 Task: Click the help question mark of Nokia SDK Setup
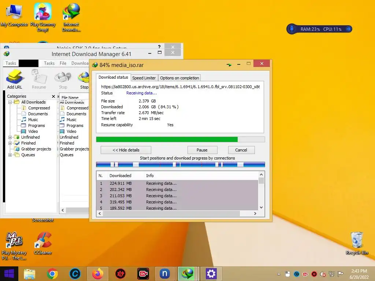(x=159, y=46)
